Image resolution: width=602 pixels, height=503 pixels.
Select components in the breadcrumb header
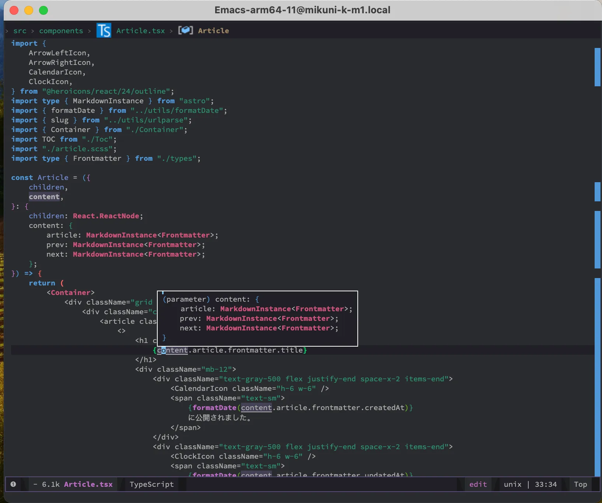point(61,31)
